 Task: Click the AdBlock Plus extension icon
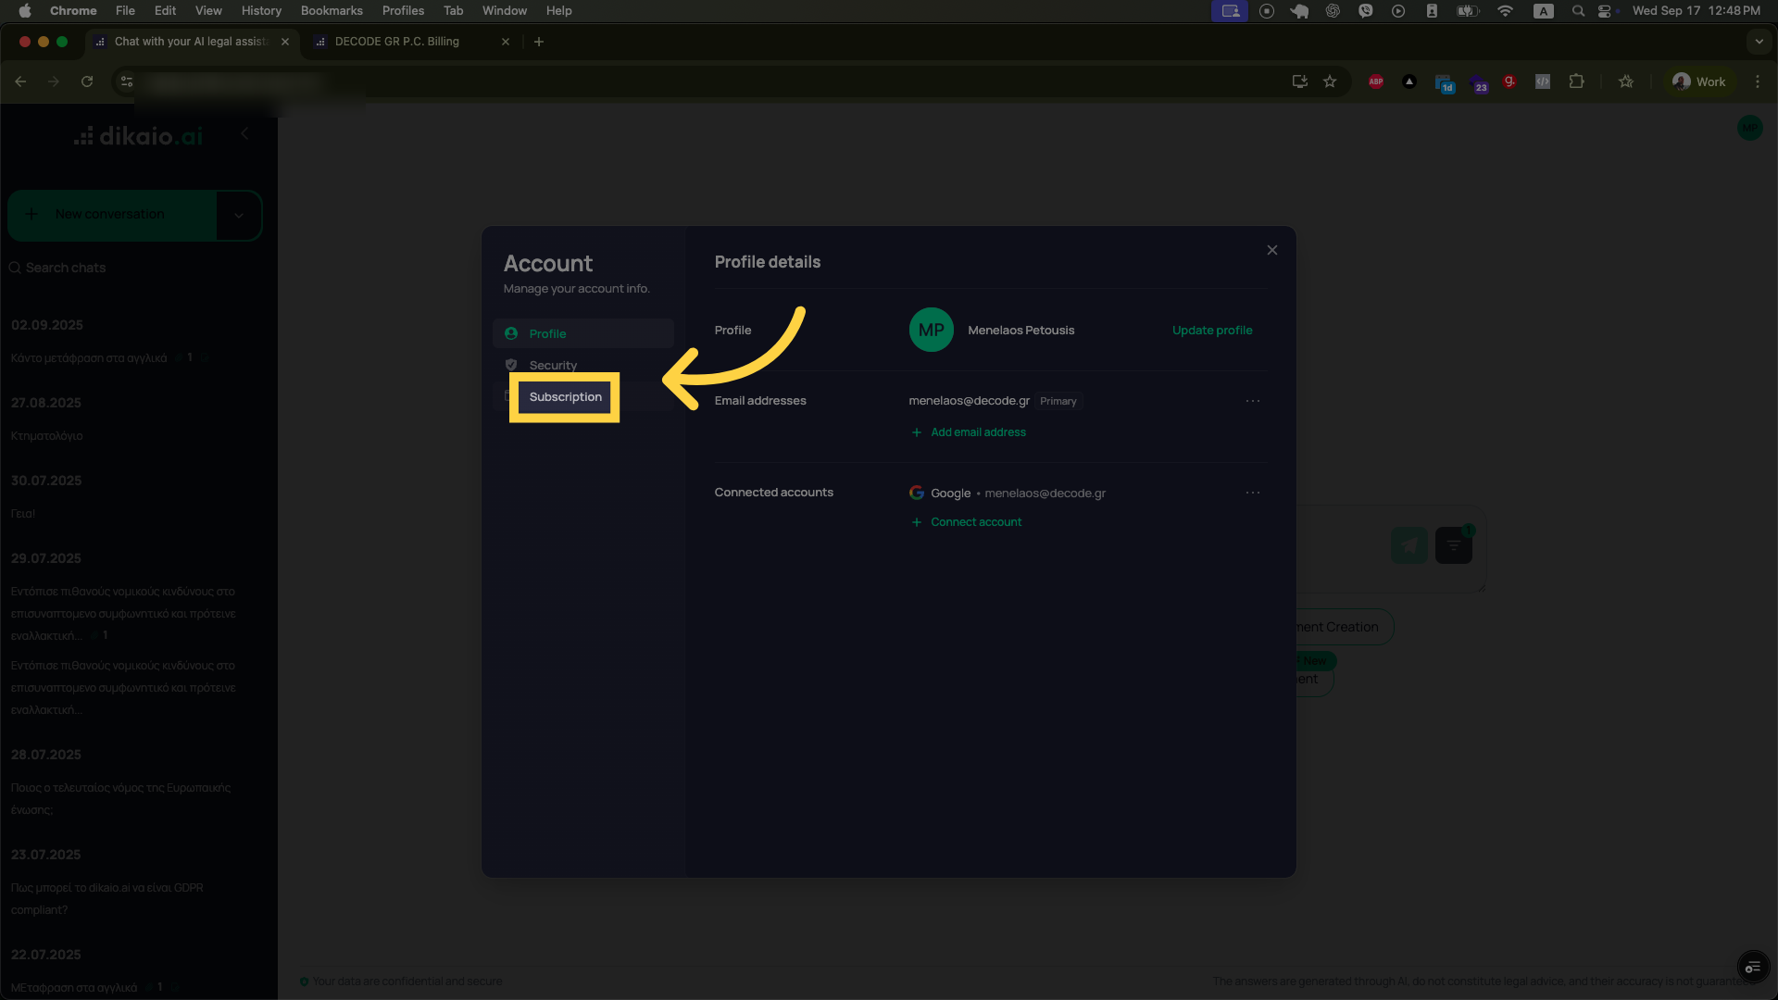point(1376,81)
